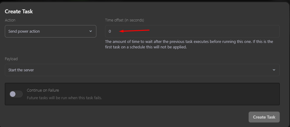This screenshot has width=290, height=127.
Task: Open the Action dropdown
Action: click(50, 31)
